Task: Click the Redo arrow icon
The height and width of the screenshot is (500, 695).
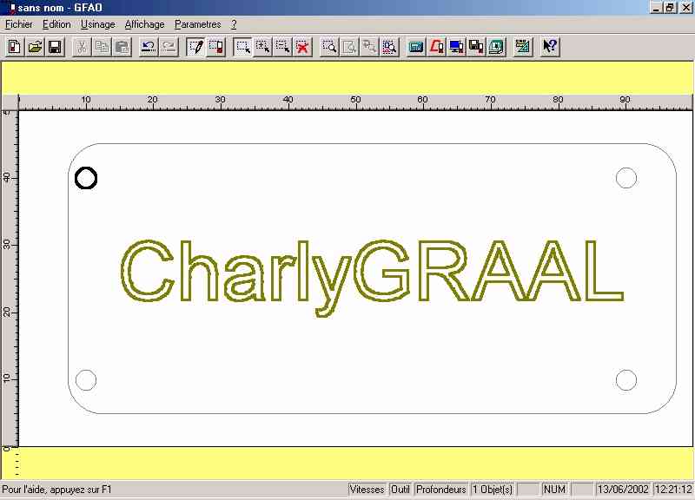Action: pos(169,47)
